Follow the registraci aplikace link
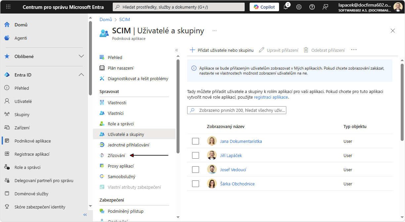405x222 pixels. click(271, 97)
